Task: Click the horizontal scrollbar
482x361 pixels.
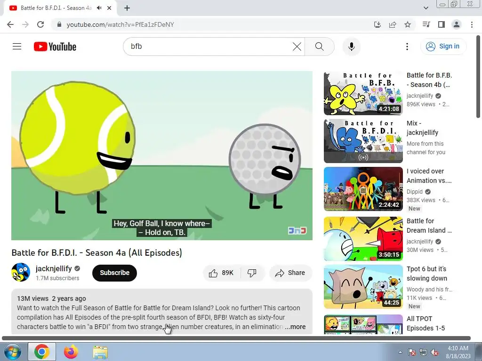Action: click(236, 338)
